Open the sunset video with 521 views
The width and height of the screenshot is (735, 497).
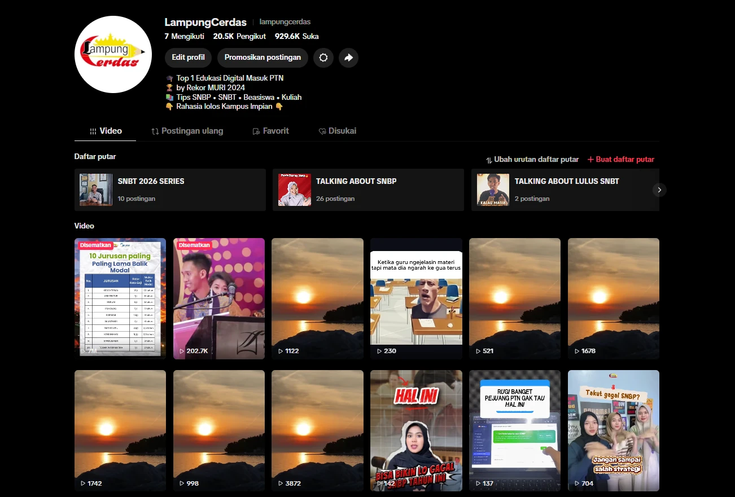tap(515, 298)
